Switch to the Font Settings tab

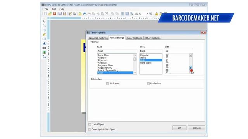pyautogui.click(x=117, y=38)
